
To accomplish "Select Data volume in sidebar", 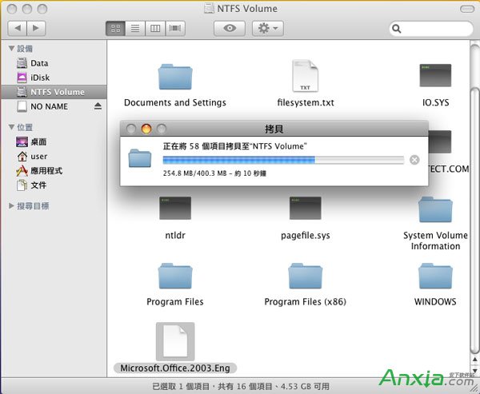I will pyautogui.click(x=39, y=63).
